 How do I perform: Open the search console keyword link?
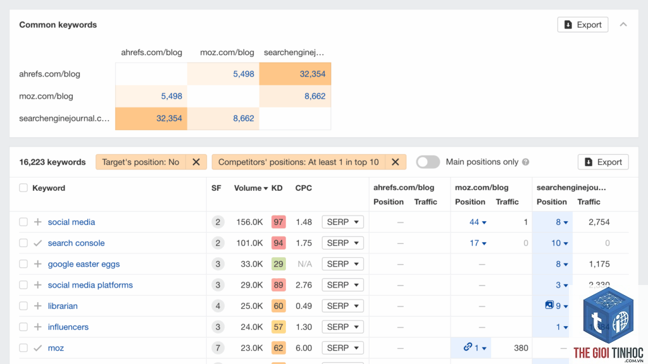pos(76,243)
